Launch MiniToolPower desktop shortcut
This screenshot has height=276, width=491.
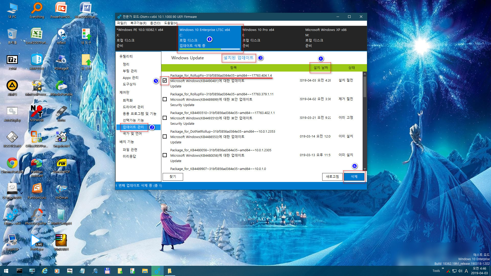37,88
